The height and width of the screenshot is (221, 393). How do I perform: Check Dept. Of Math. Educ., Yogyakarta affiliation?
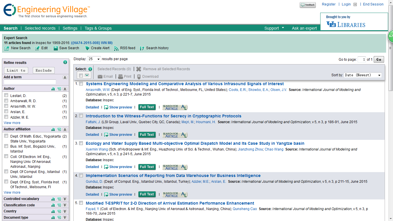[6, 136]
